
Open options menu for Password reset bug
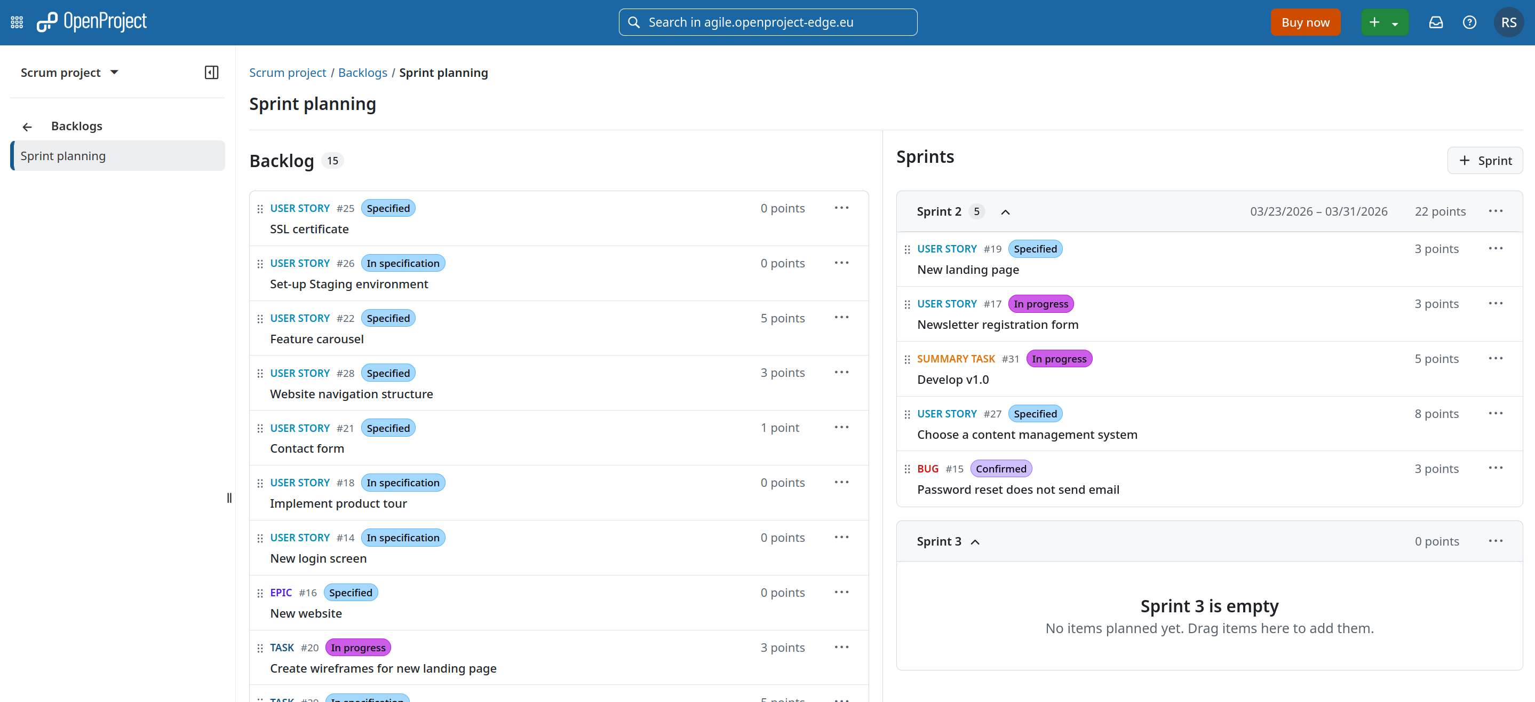coord(1496,468)
